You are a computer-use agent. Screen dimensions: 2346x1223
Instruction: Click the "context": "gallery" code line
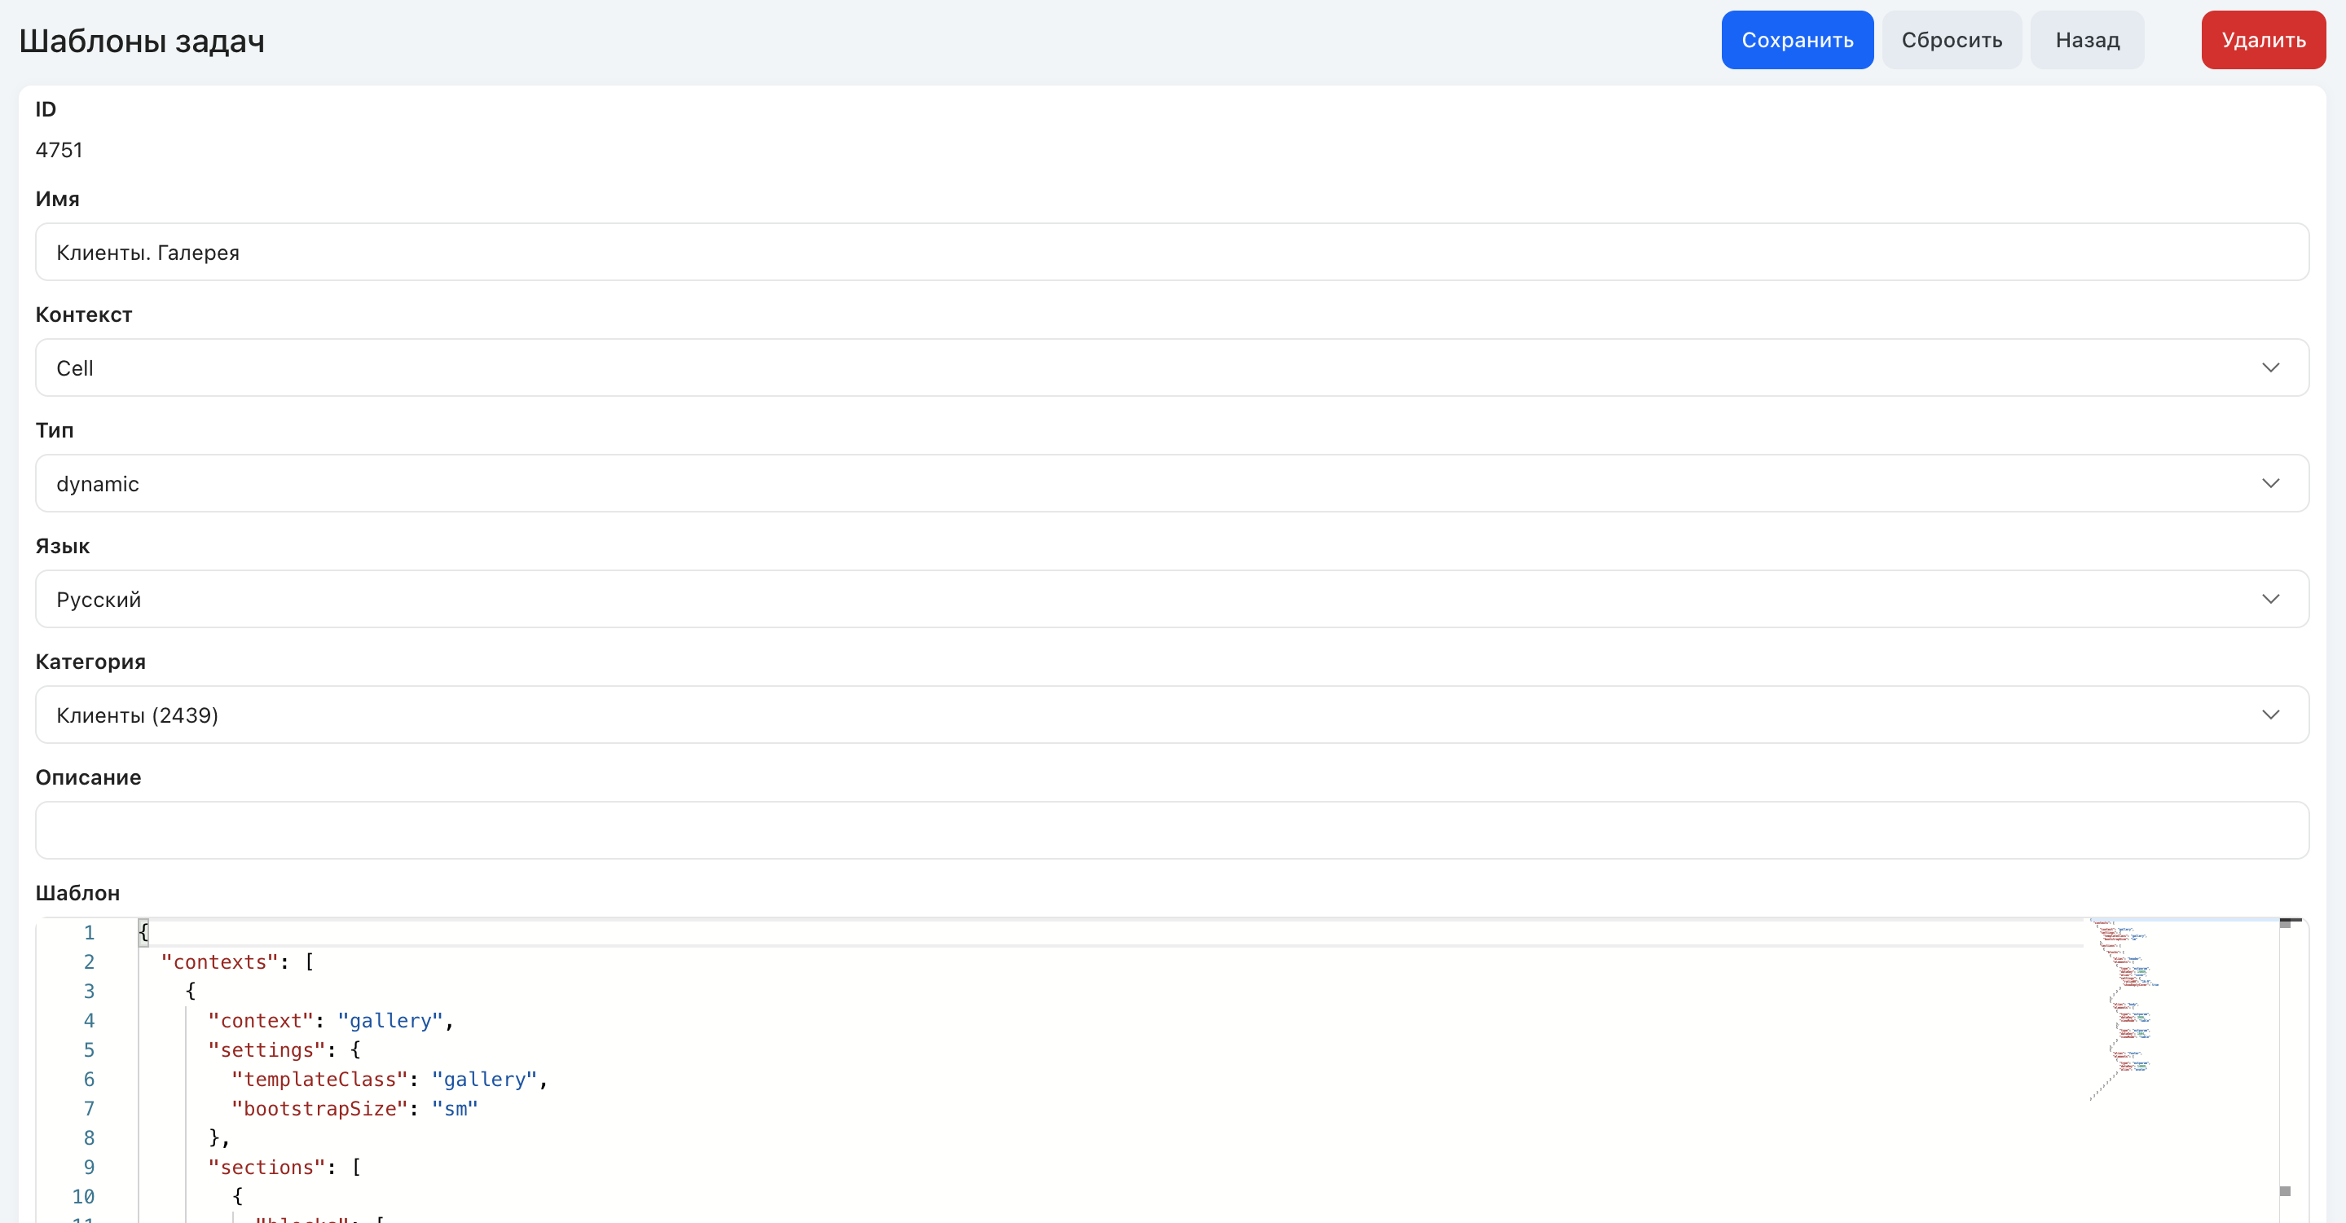[x=331, y=1021]
